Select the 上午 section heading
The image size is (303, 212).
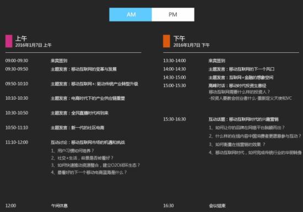(x=21, y=39)
